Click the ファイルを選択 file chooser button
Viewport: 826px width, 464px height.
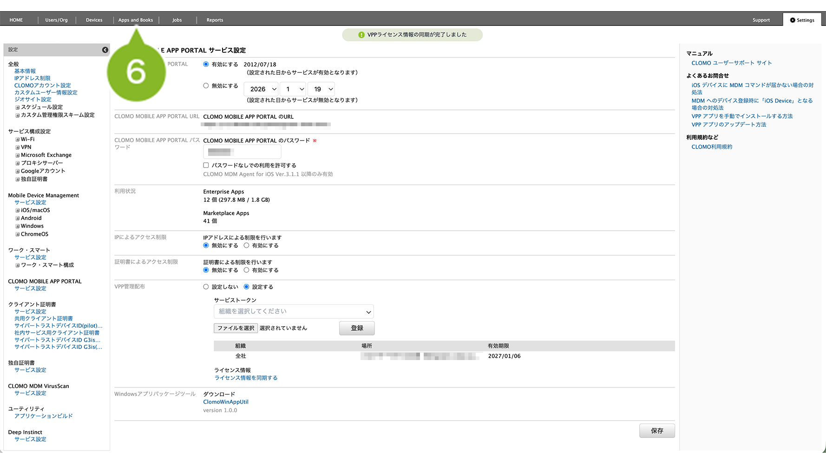tap(236, 328)
